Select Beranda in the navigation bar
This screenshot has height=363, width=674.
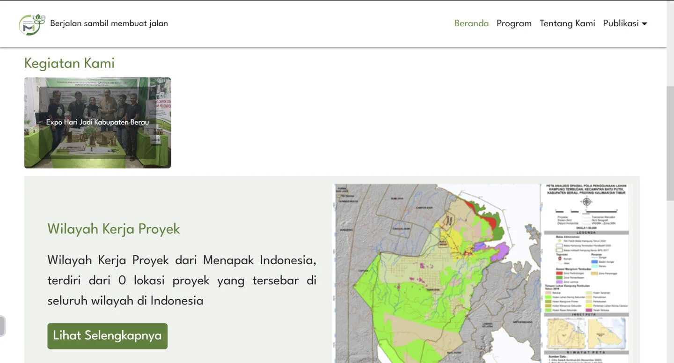471,23
